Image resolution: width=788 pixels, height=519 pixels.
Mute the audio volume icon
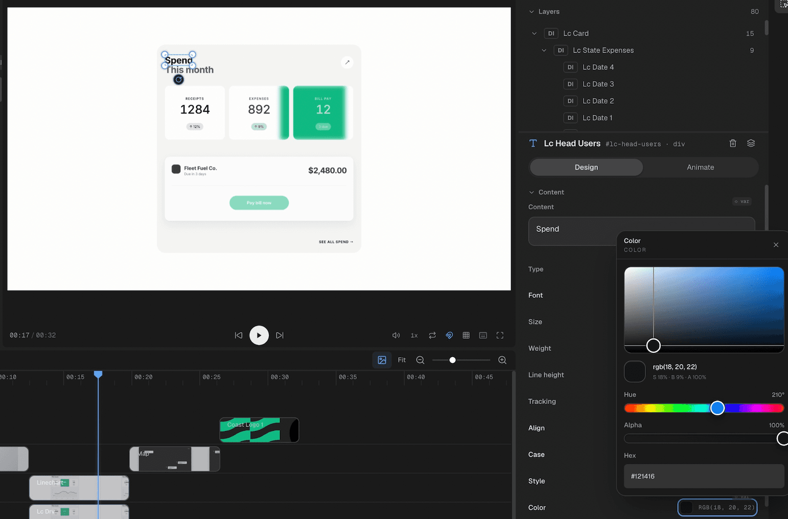(x=396, y=335)
